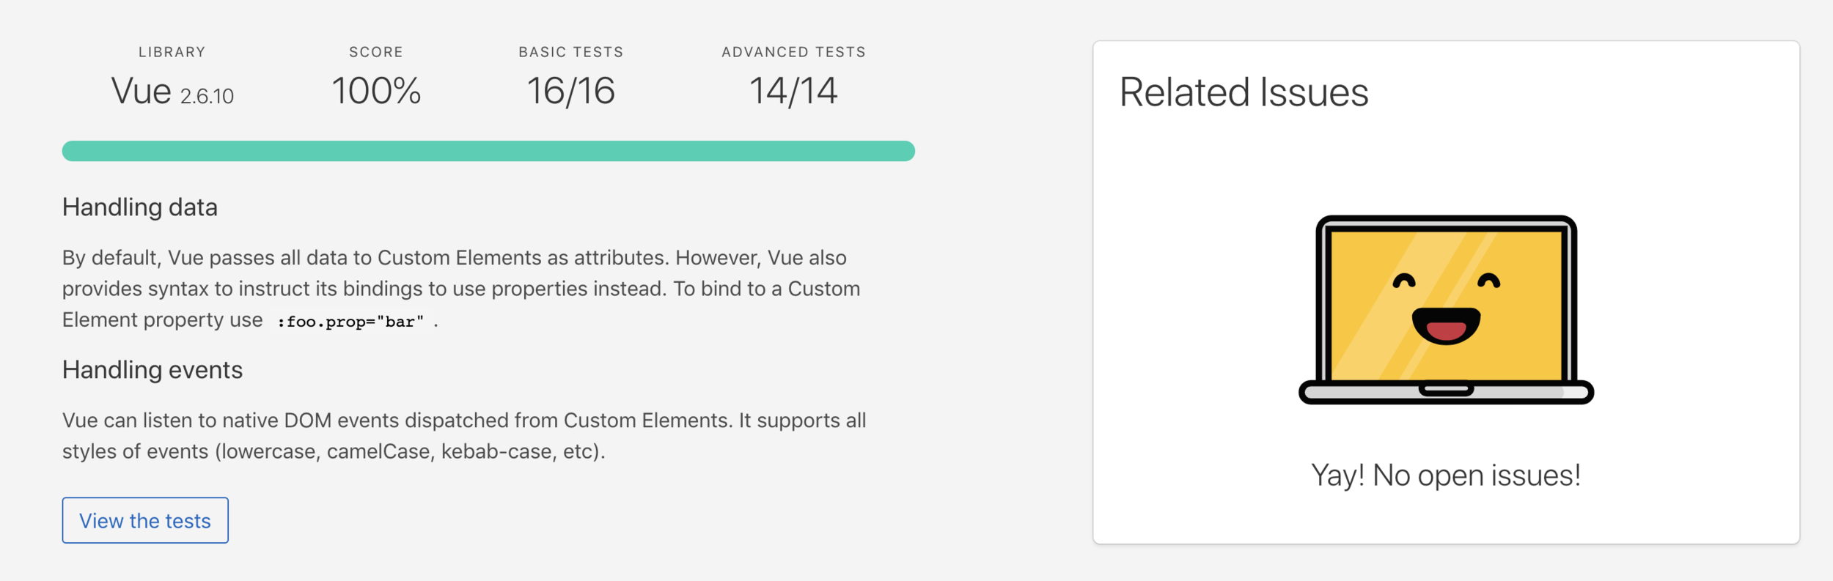The image size is (1833, 581).
Task: Click the smiling mouth on laptop screen
Action: 1446,326
